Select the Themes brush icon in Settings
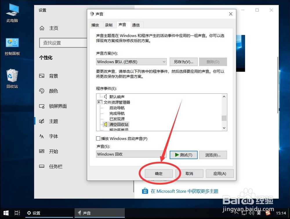The width and height of the screenshot is (290, 219). point(41,121)
